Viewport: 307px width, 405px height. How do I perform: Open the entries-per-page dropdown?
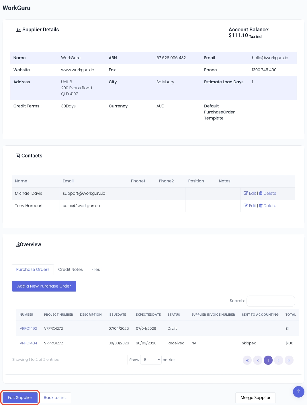click(x=151, y=360)
